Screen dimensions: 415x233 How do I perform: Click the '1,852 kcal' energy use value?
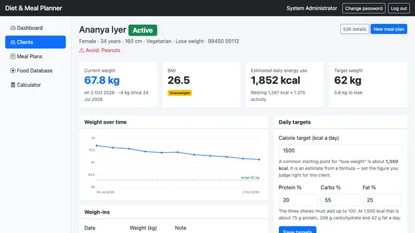click(x=275, y=80)
